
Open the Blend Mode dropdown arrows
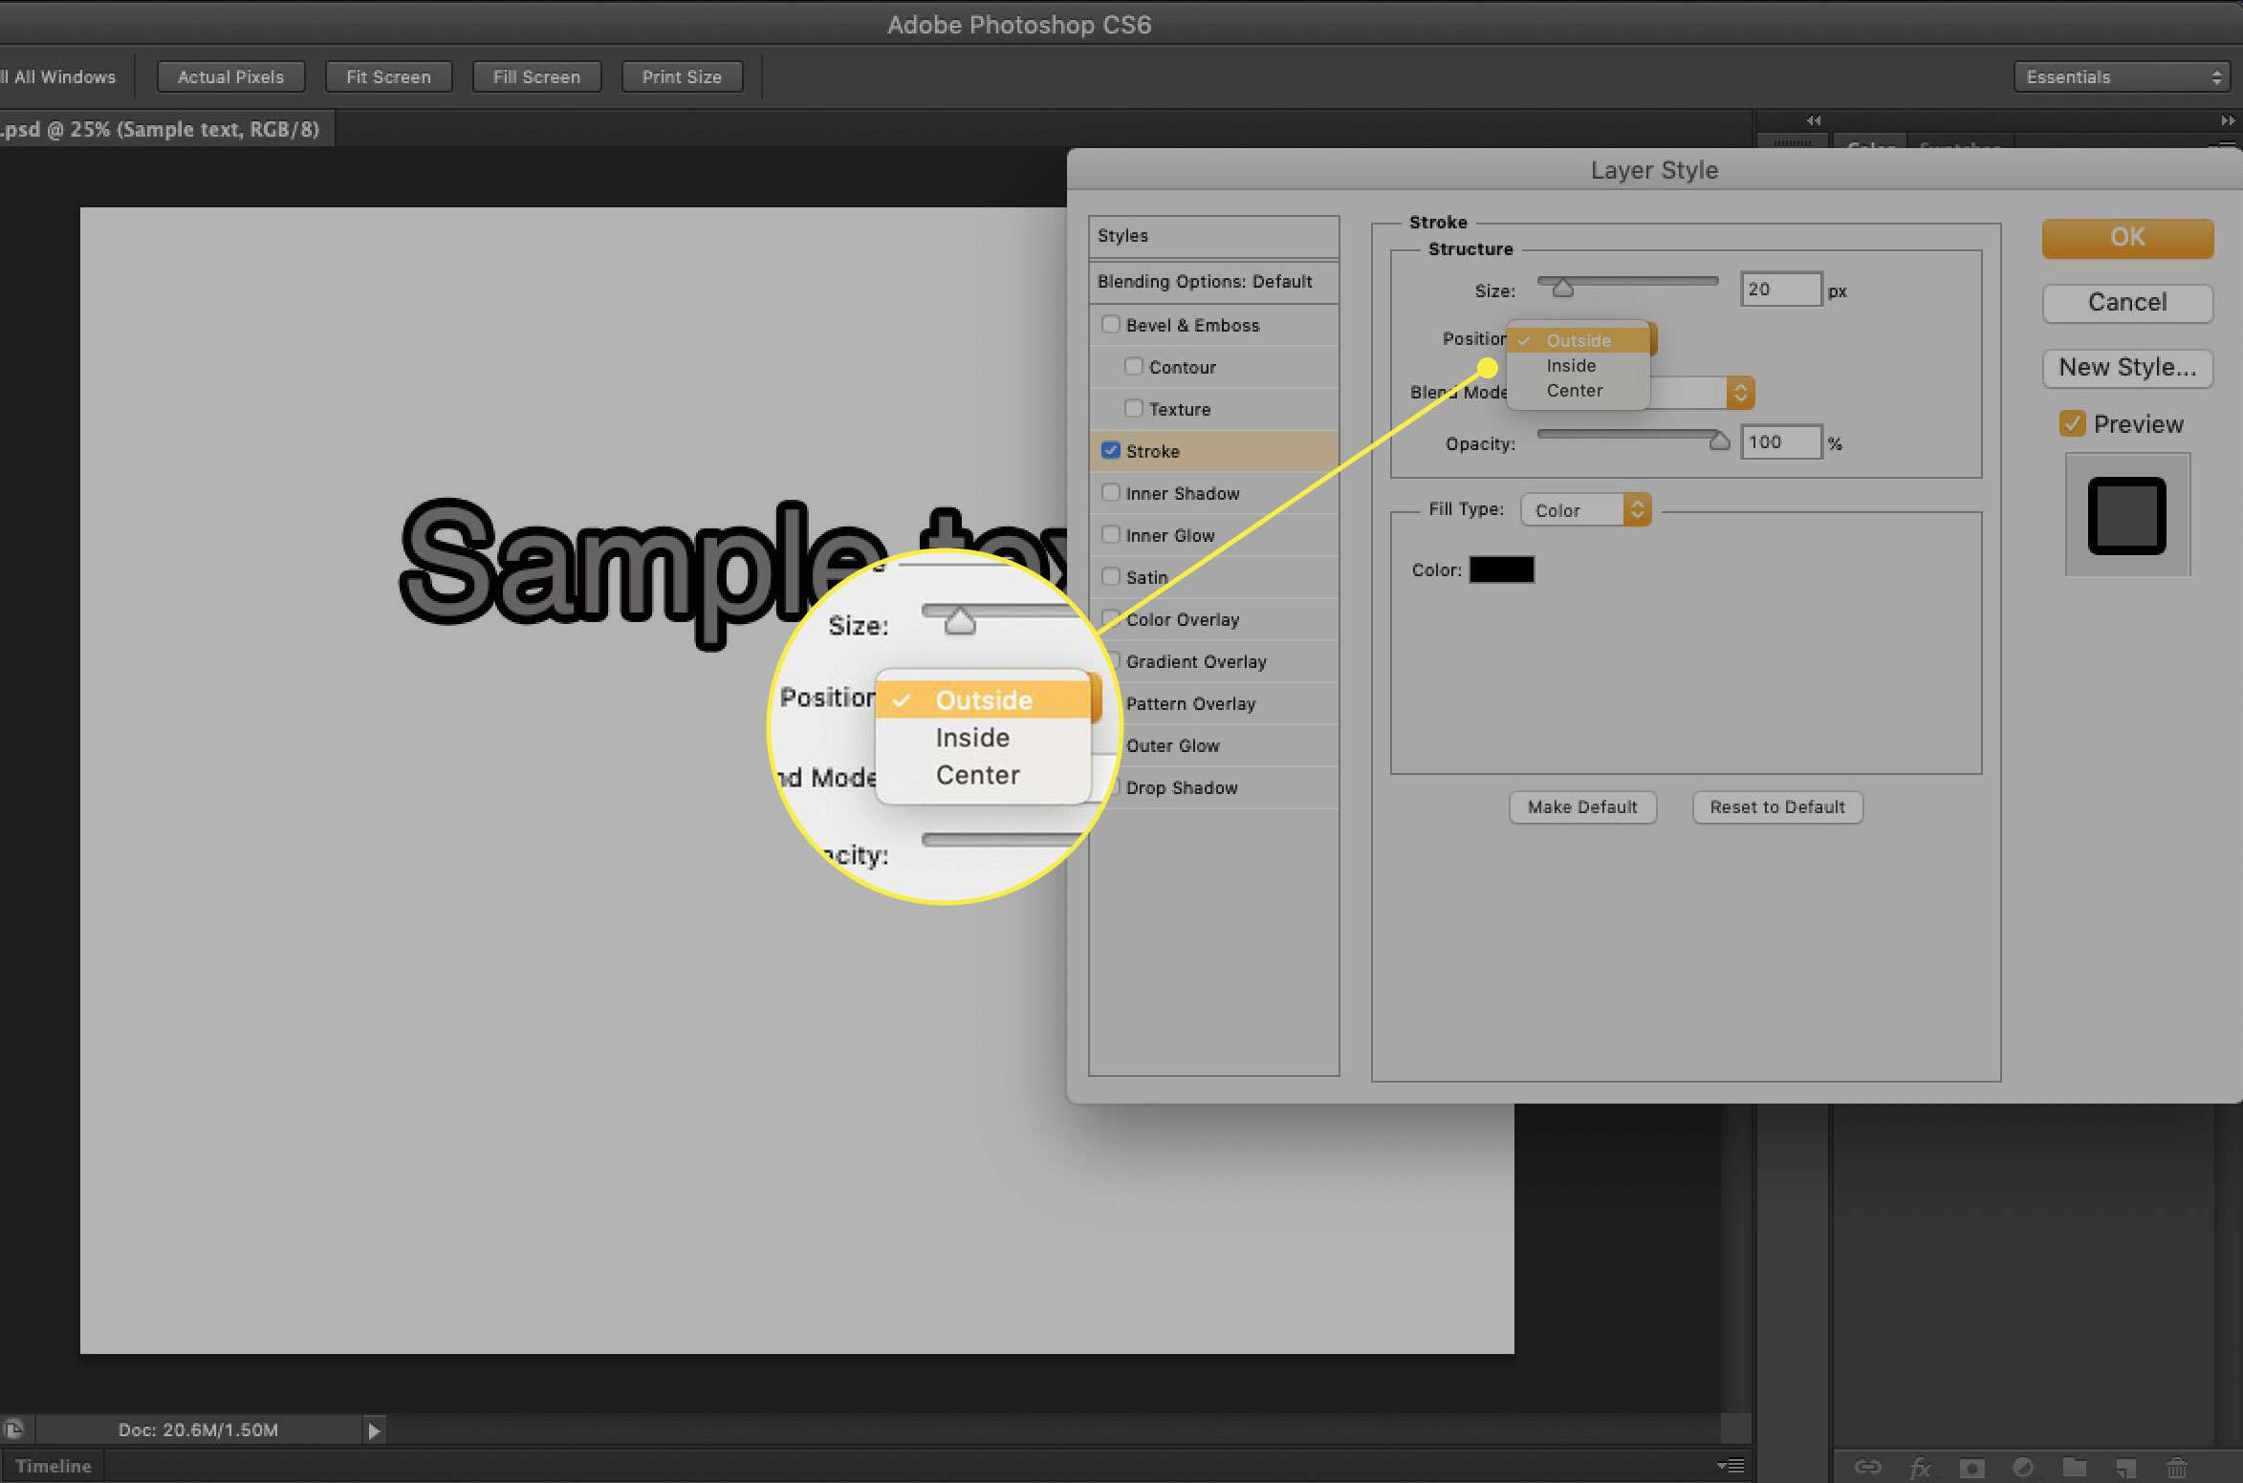1740,393
